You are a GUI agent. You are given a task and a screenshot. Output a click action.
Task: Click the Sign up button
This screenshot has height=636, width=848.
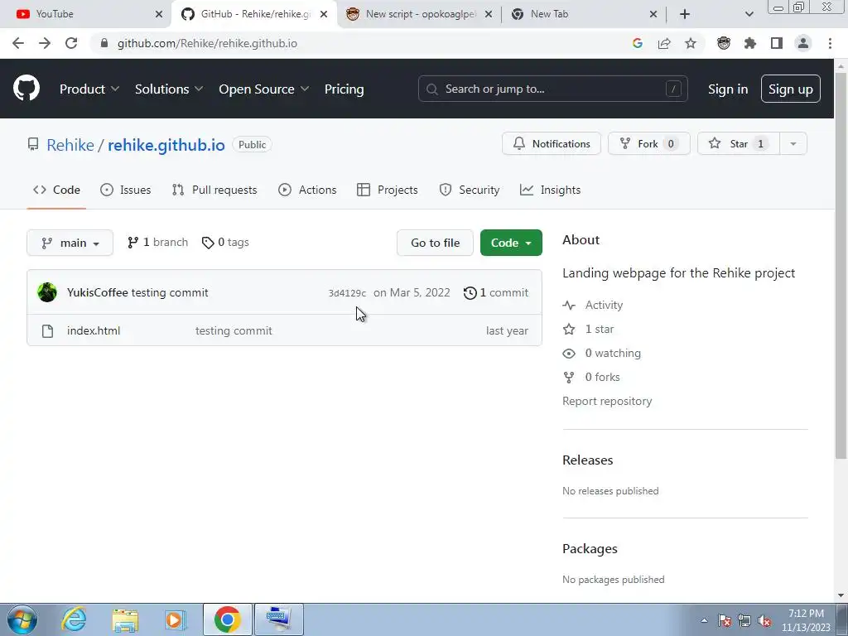click(x=791, y=89)
